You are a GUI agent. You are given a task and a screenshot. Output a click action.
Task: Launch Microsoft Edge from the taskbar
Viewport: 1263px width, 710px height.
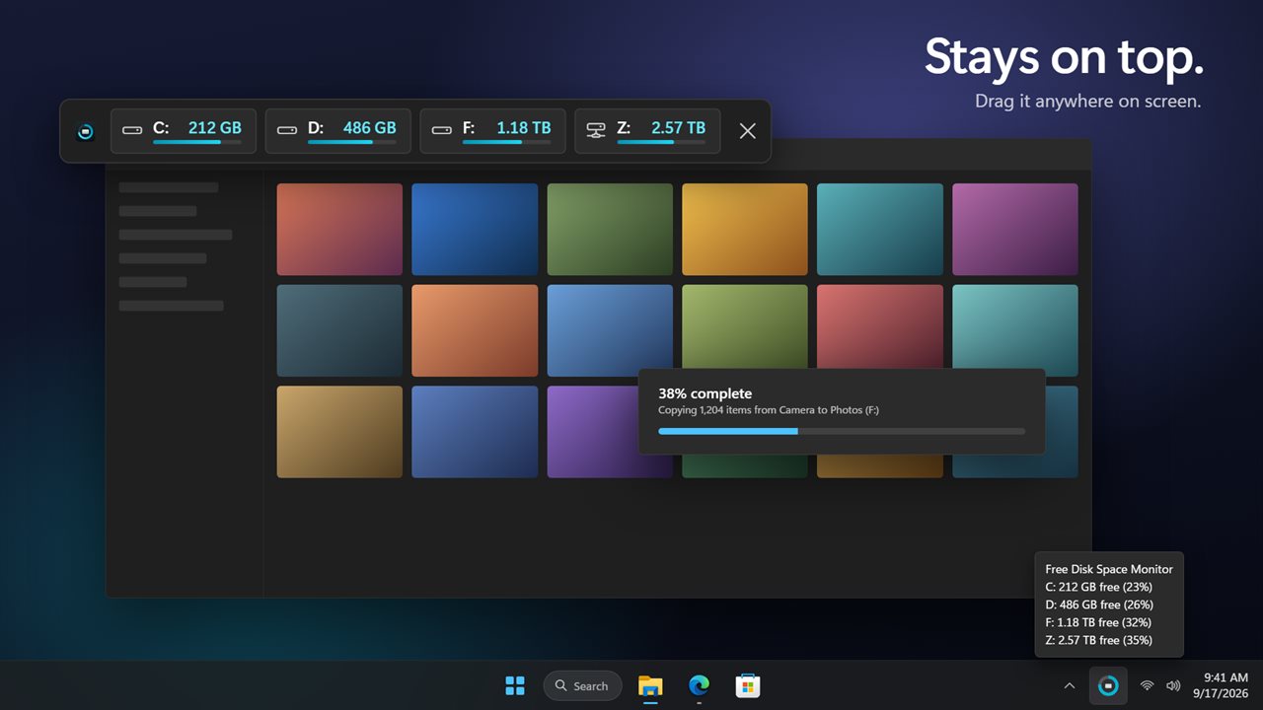(x=699, y=685)
